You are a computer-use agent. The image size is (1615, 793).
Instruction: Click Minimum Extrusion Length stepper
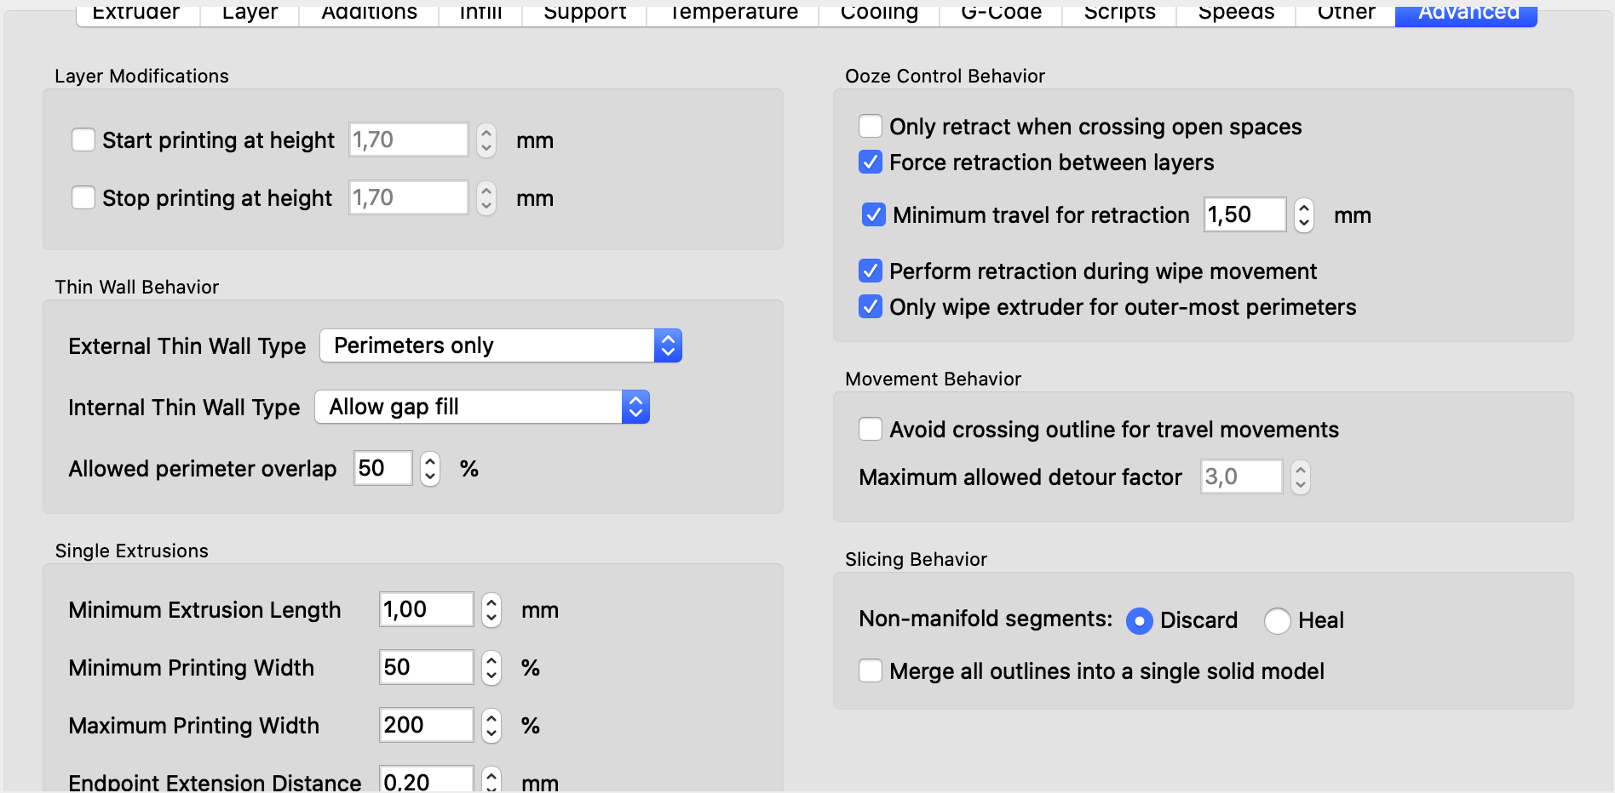(491, 609)
